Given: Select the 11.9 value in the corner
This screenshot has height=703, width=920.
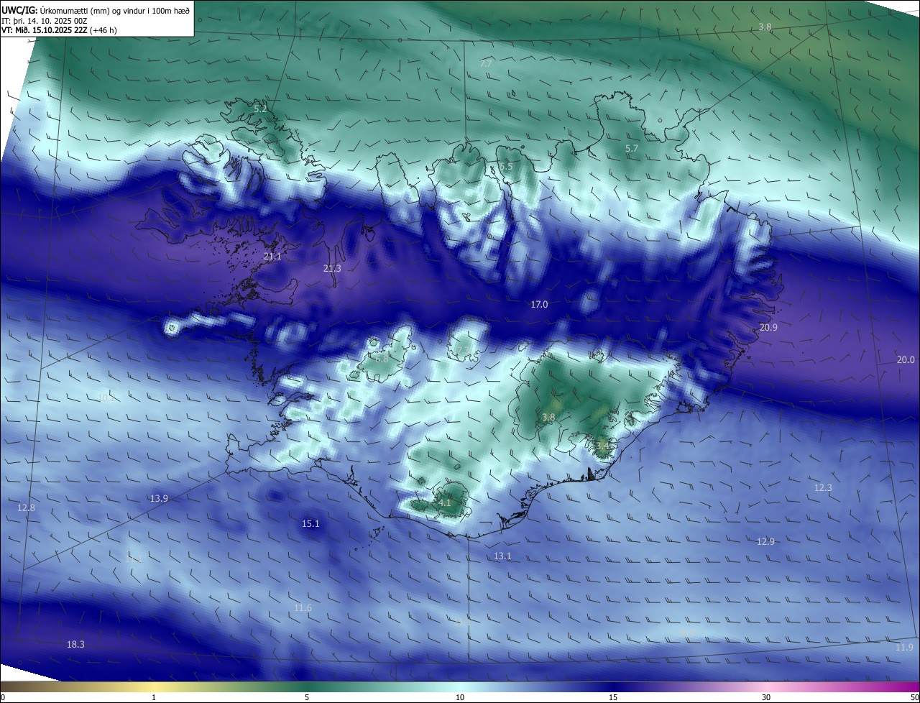Looking at the screenshot, I should click(904, 648).
